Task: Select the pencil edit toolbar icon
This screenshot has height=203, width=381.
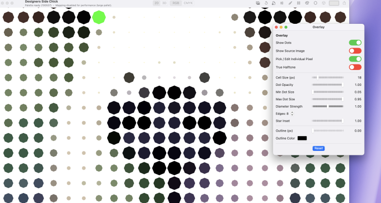Action: tap(290, 3)
